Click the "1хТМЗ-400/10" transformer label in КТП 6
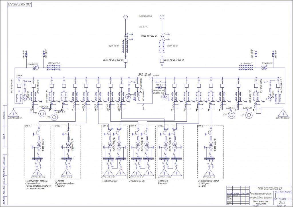This screenshot has width=293, height=207. pos(72,145)
